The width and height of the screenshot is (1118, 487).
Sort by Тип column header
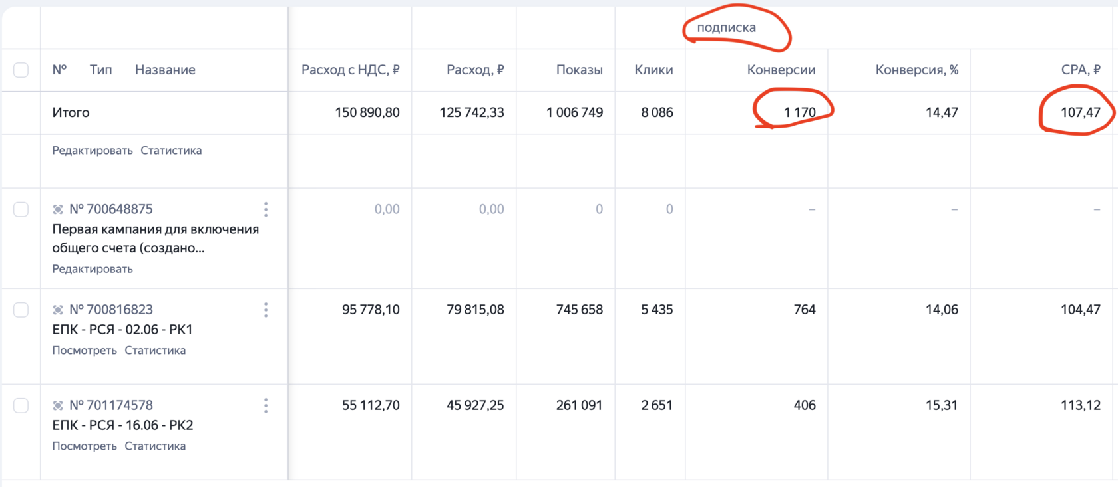[x=101, y=70]
